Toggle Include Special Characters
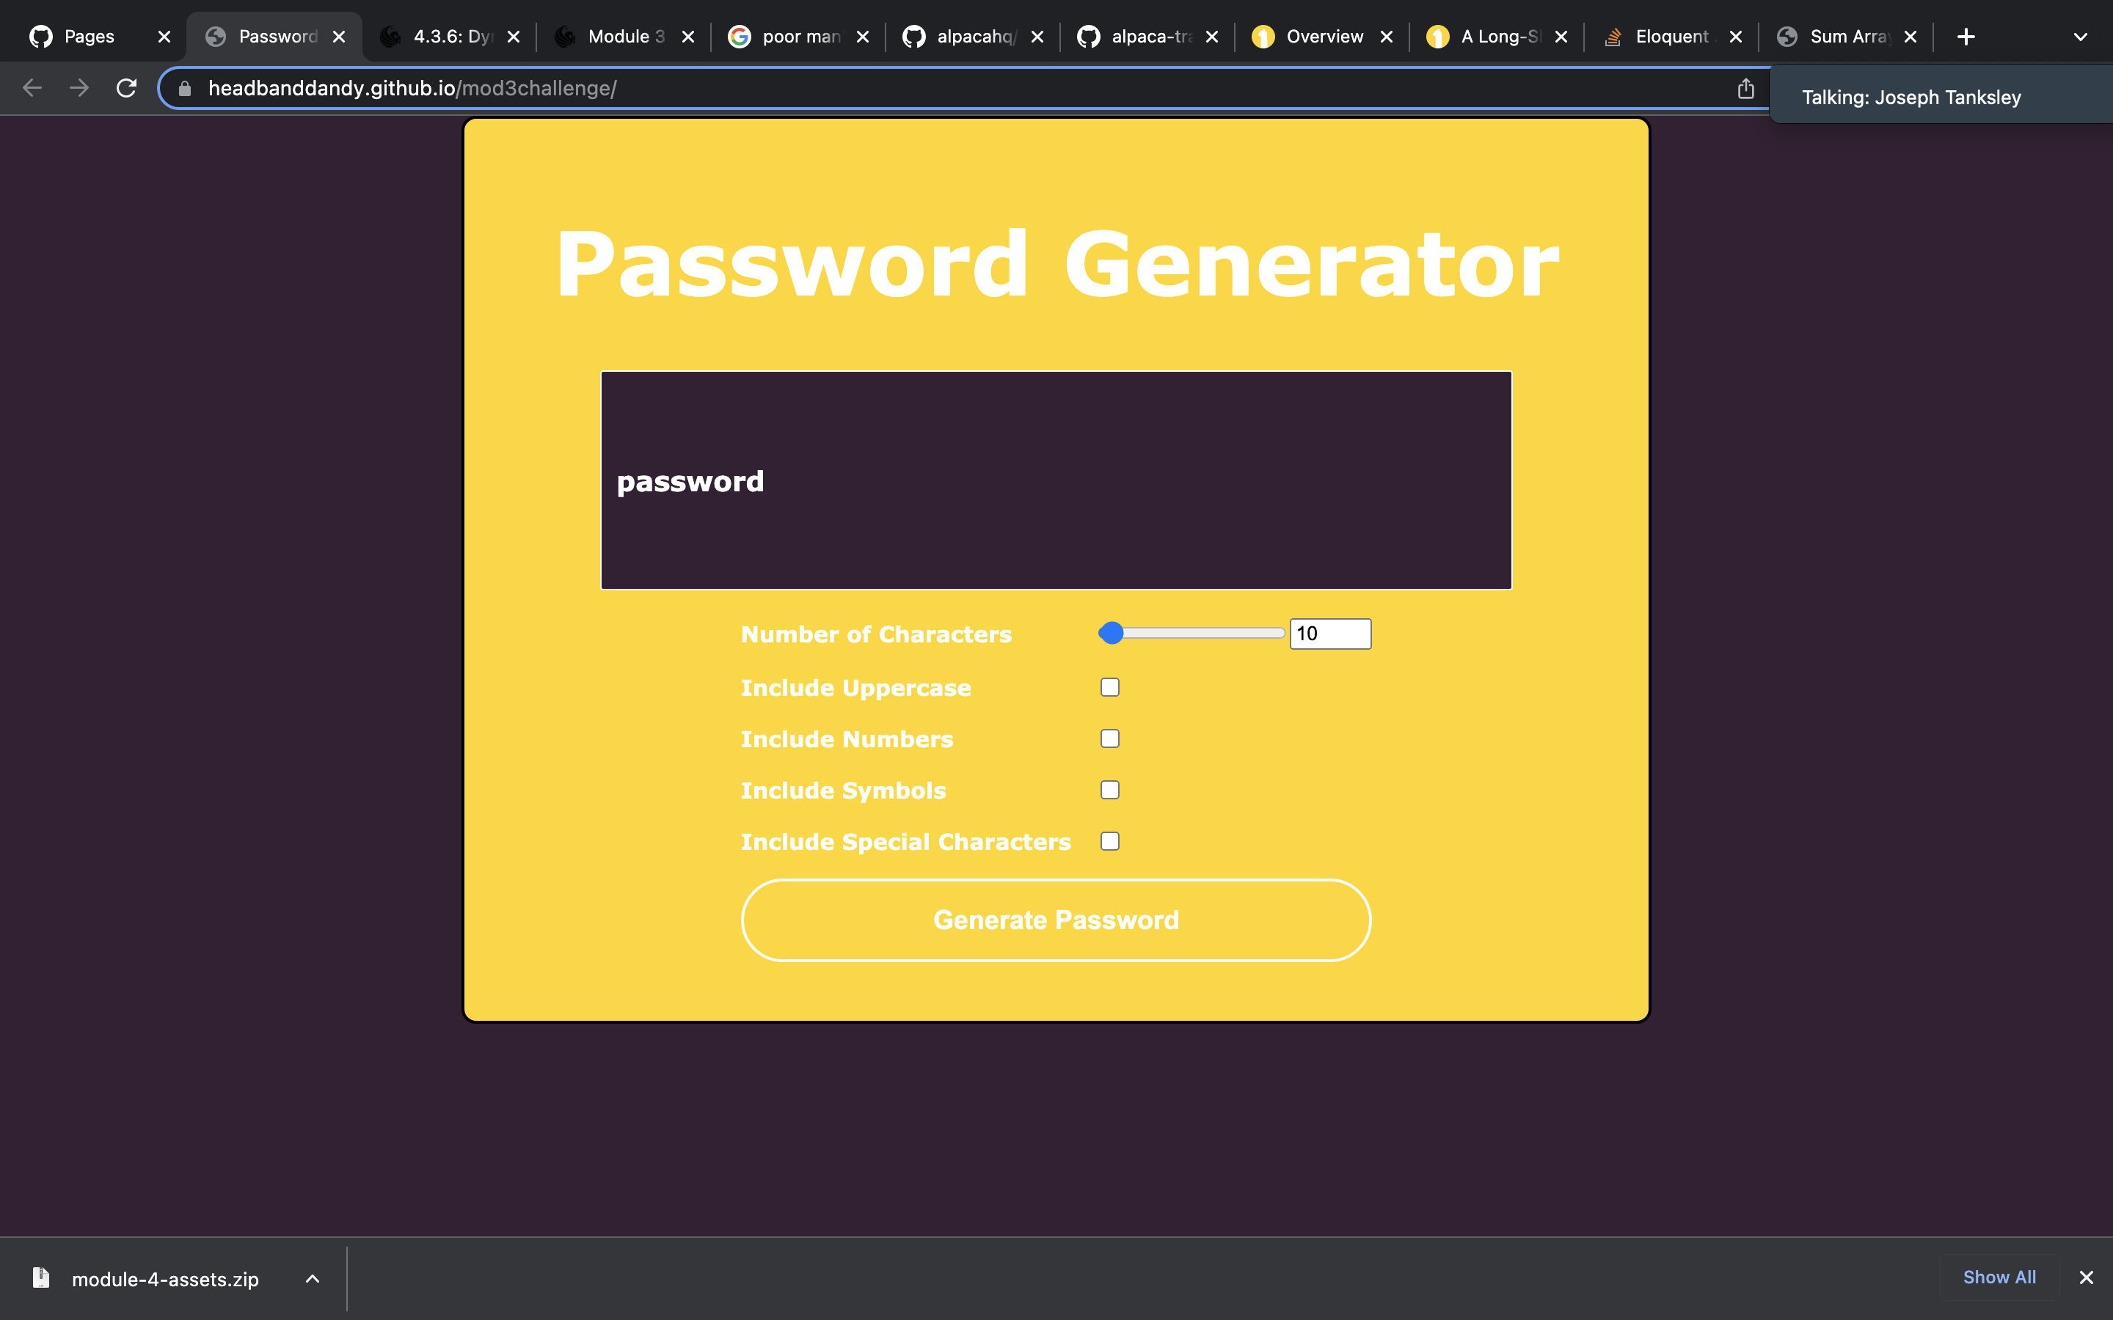2113x1320 pixels. [1109, 840]
